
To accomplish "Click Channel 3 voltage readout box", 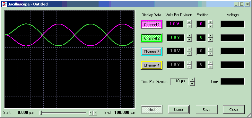I will pyautogui.click(x=232, y=51).
